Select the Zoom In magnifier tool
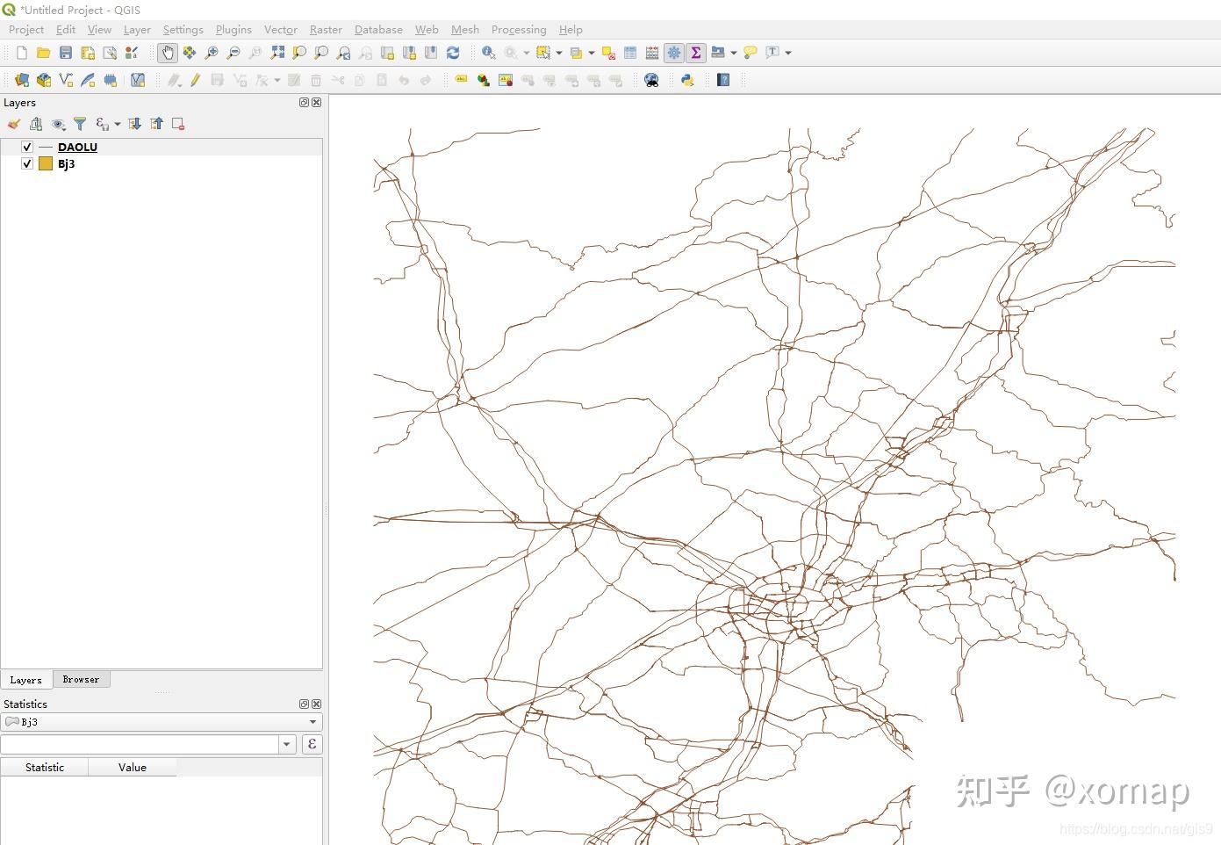Screen dimensions: 1221x845 [x=212, y=53]
